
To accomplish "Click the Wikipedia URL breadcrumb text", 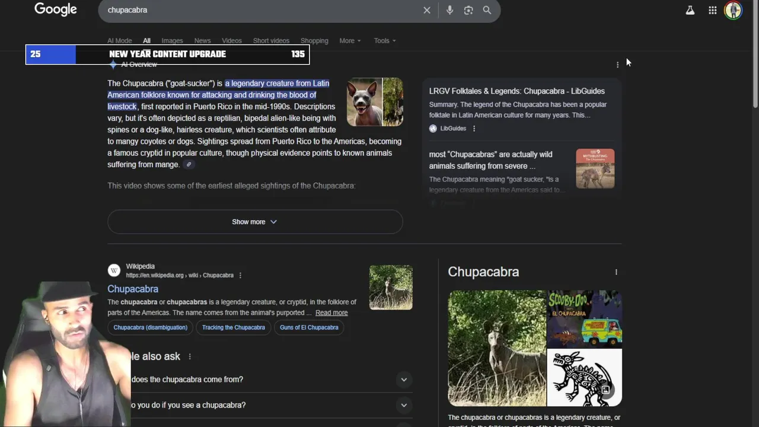I will pos(180,276).
